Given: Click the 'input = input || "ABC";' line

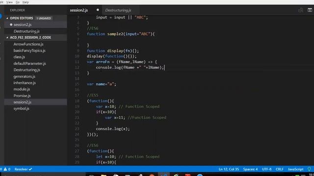Looking at the screenshot, I should pyautogui.click(x=122, y=18).
